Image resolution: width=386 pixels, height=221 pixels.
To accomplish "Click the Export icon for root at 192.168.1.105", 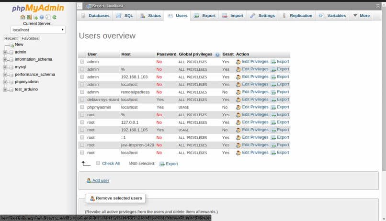I will tap(273, 130).
